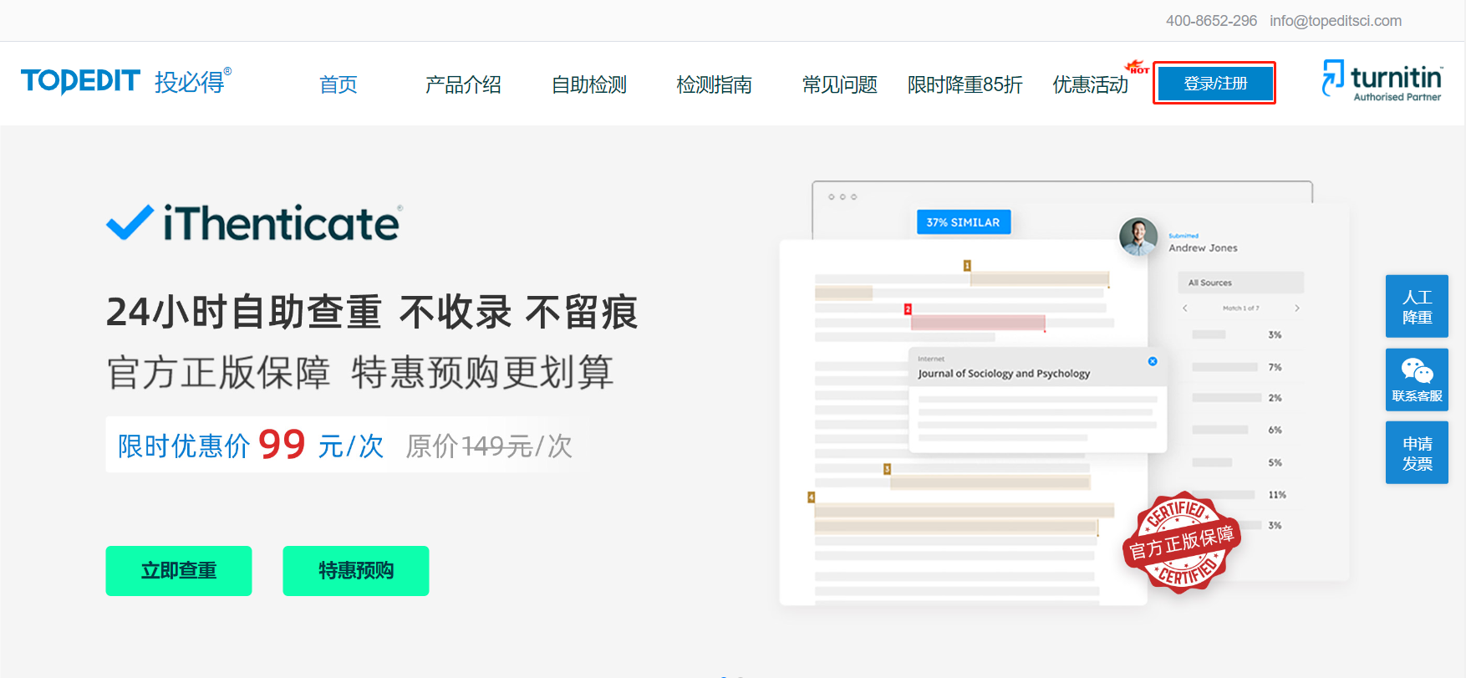Go to 自助检测 in the navigation
Image resolution: width=1466 pixels, height=678 pixels.
(x=589, y=84)
